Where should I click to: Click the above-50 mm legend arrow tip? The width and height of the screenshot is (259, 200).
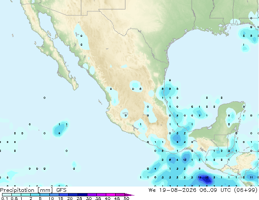click(x=129, y=195)
